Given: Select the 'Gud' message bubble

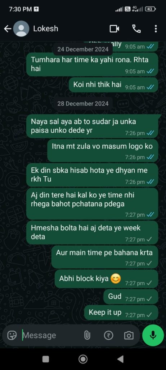Looking at the screenshot, I should tap(131, 297).
